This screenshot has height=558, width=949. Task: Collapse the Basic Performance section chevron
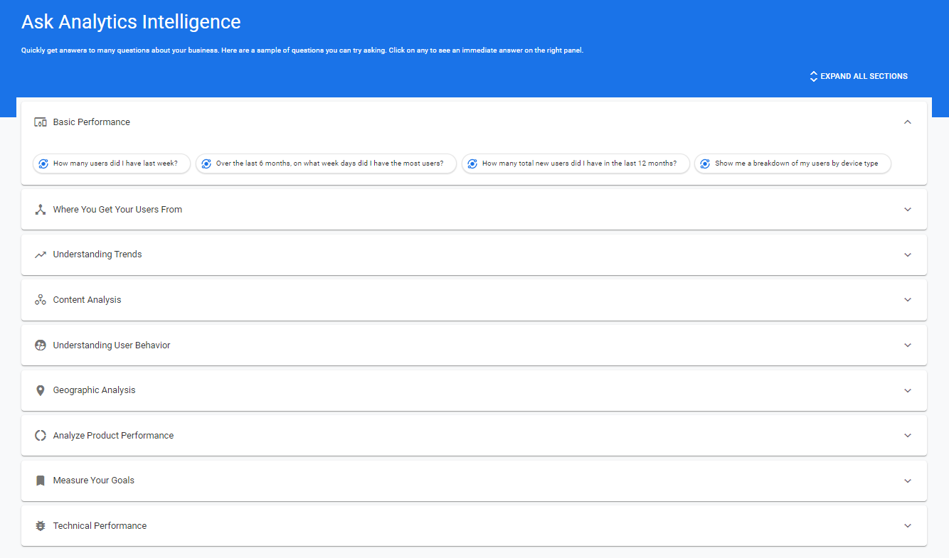coord(907,122)
